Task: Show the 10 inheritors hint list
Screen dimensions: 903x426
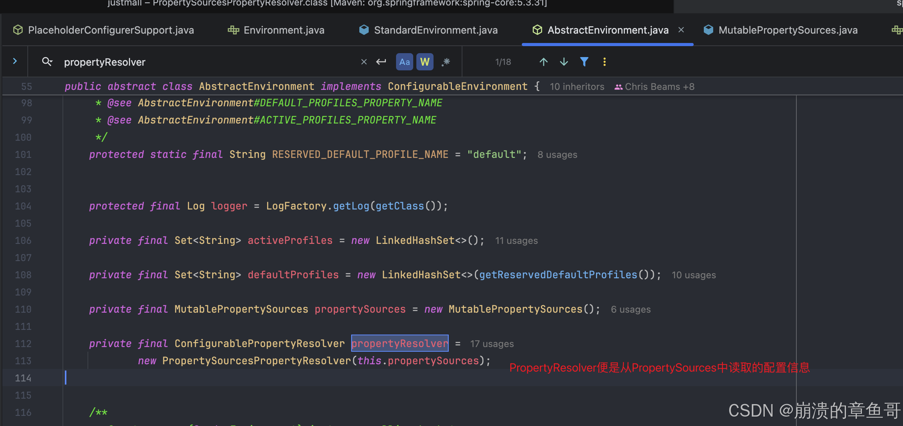Action: [576, 87]
